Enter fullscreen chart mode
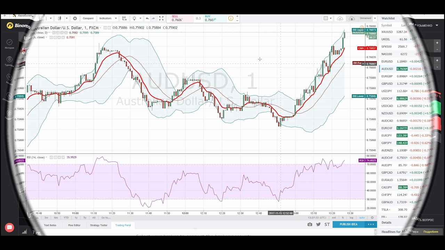The image size is (445, 250). pos(161,18)
